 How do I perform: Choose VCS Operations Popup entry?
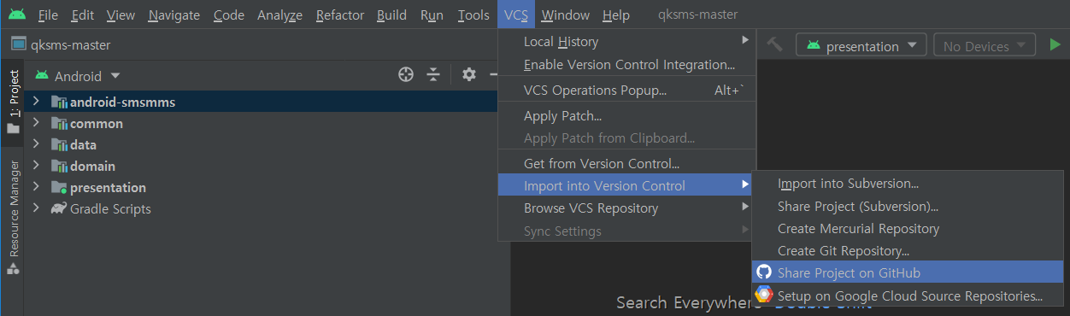626,90
